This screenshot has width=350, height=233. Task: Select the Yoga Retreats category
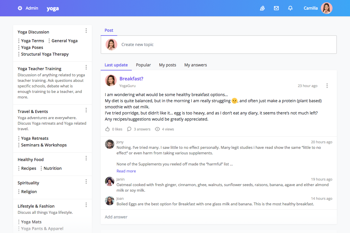click(x=35, y=138)
